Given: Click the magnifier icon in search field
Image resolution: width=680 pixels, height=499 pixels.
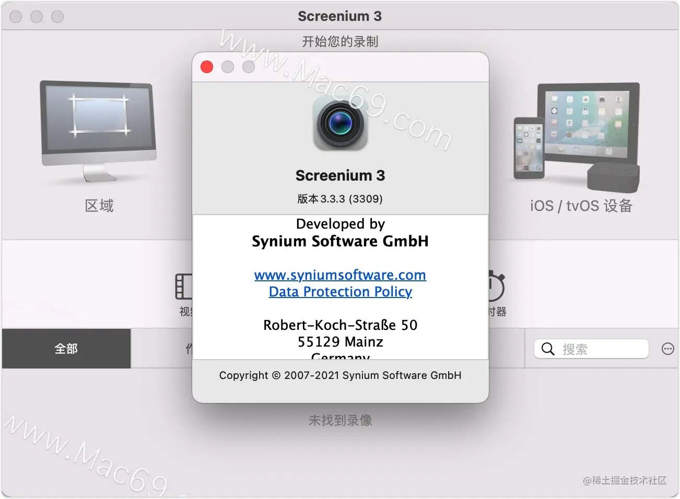Looking at the screenshot, I should 548,349.
